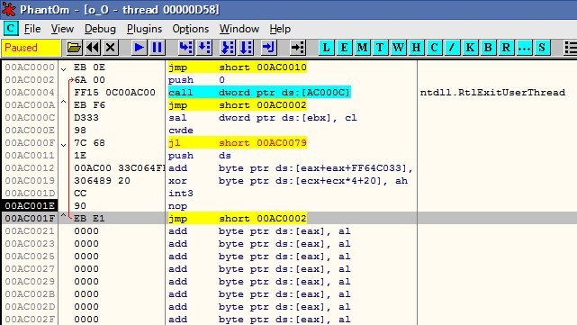Open Memory map with M button
577x325 pixels.
[x=362, y=48]
